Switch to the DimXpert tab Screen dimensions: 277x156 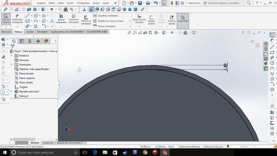(x=42, y=32)
